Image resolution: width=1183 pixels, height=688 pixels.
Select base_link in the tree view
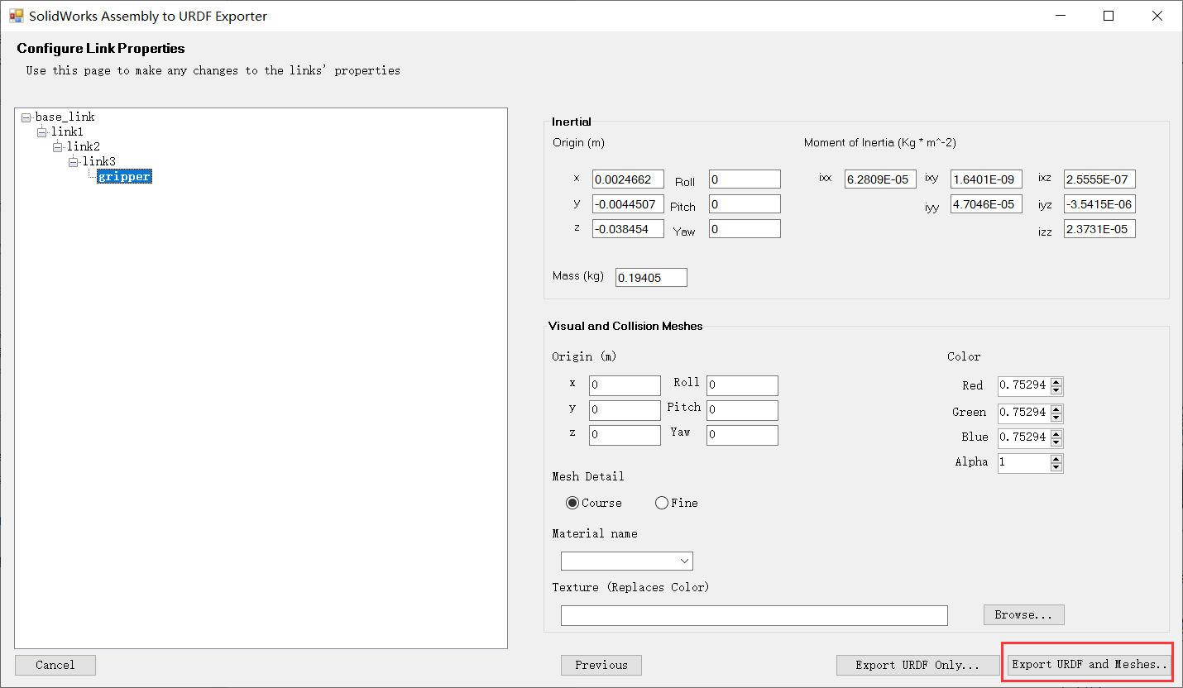pyautogui.click(x=66, y=117)
